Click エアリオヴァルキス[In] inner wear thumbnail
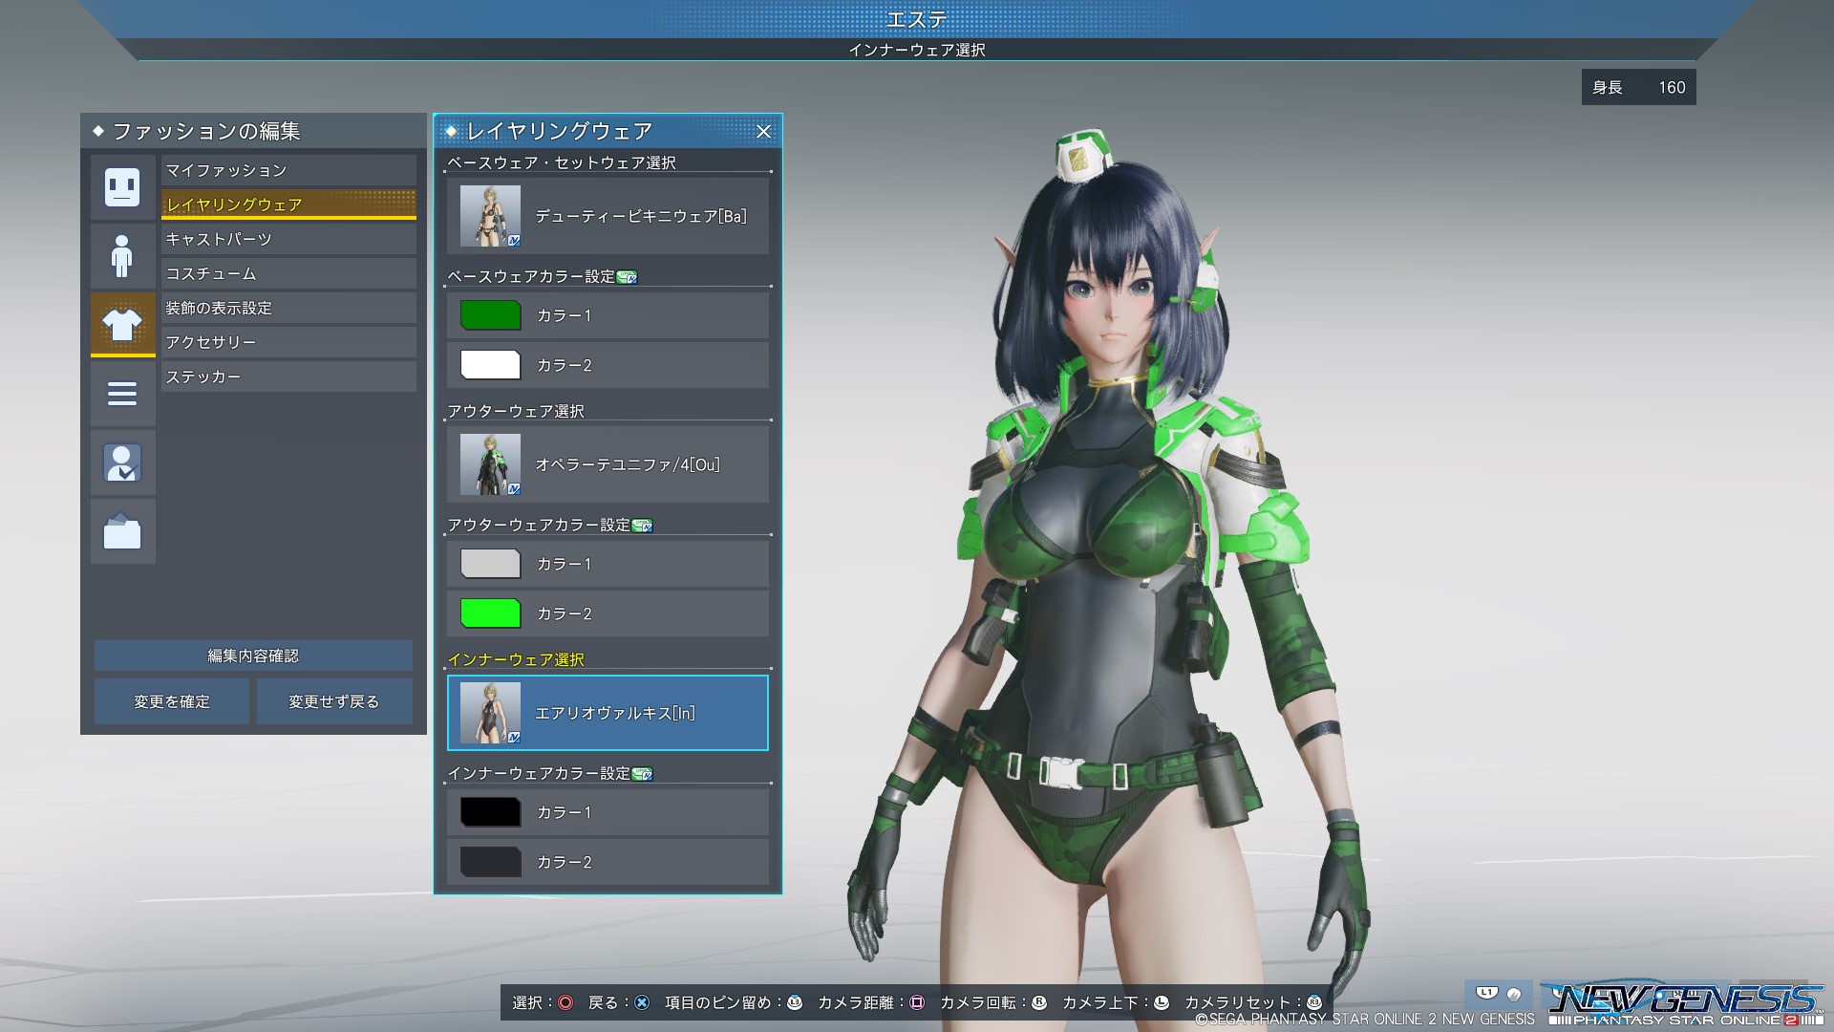Viewport: 1834px width, 1032px height. pyautogui.click(x=490, y=713)
